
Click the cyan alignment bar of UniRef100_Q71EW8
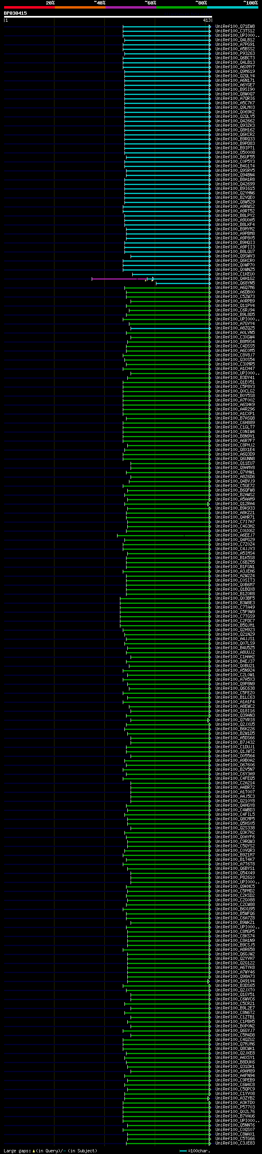tap(166, 27)
